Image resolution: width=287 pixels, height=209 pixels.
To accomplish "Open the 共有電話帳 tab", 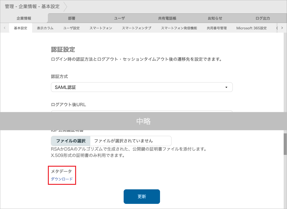I will tap(167, 18).
